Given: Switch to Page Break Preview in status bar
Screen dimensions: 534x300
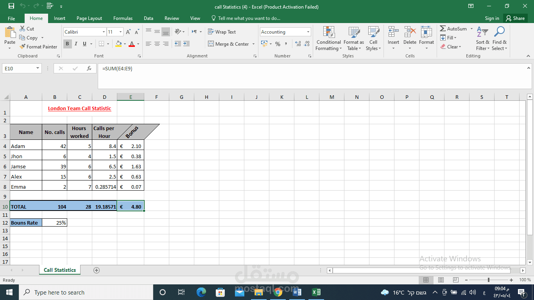Looking at the screenshot, I should (x=455, y=280).
